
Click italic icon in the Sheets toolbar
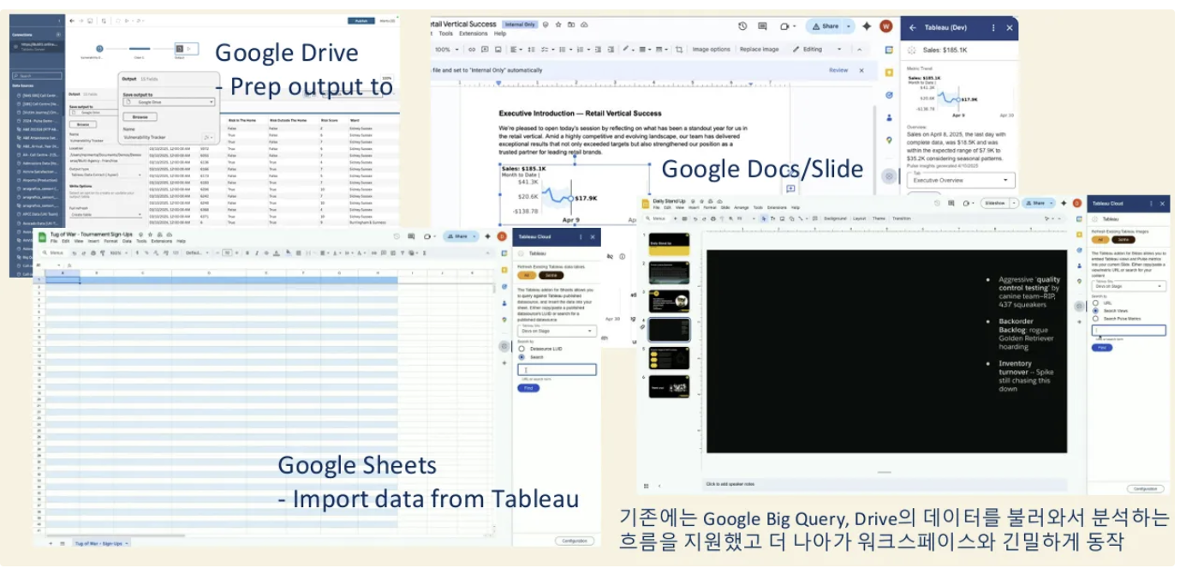point(259,253)
